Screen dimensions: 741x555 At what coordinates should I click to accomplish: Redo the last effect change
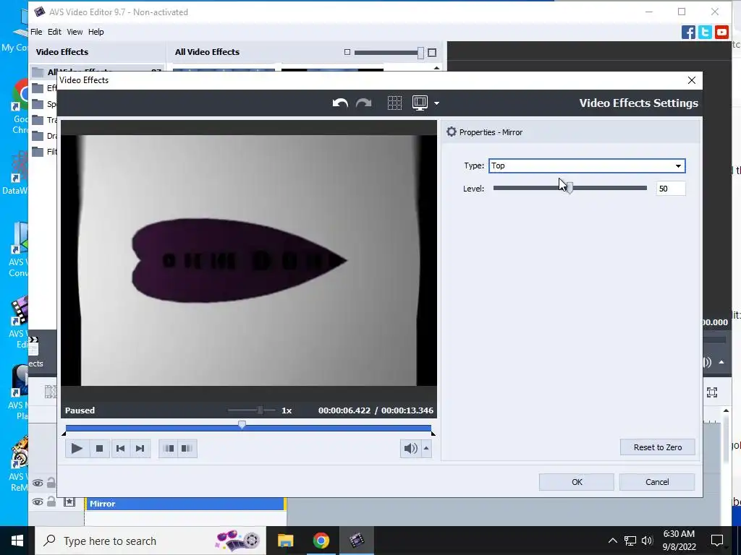coord(363,103)
